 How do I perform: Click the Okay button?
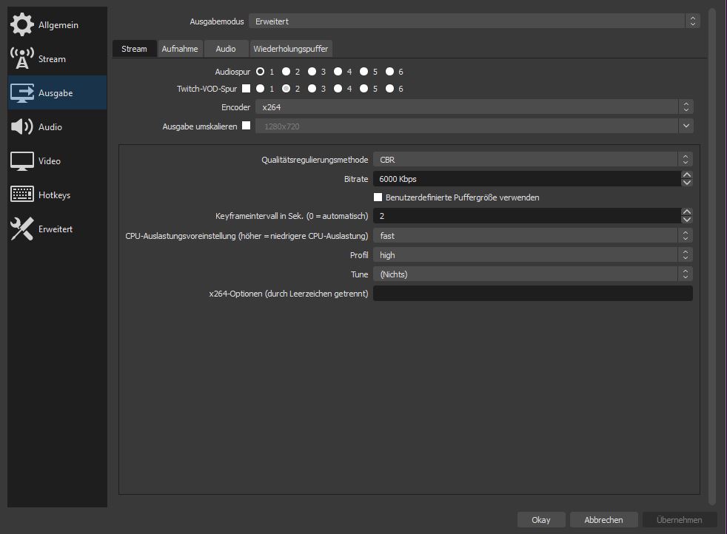(540, 520)
